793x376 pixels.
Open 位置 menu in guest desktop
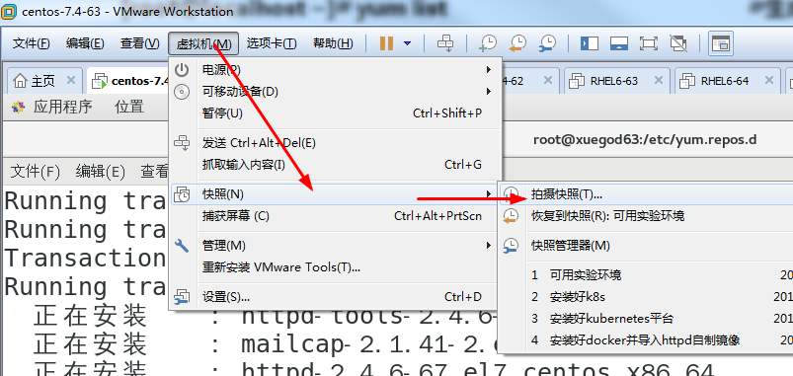tap(129, 107)
